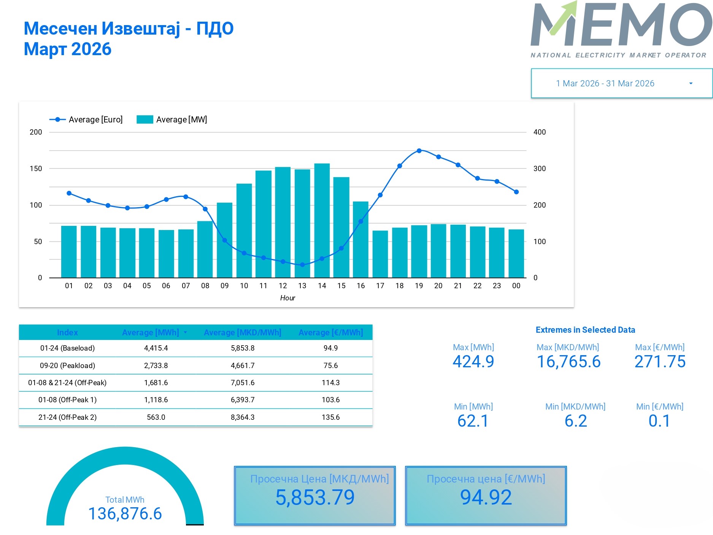
Task: Click the Average [€/MWh] column header
Action: [x=330, y=332]
